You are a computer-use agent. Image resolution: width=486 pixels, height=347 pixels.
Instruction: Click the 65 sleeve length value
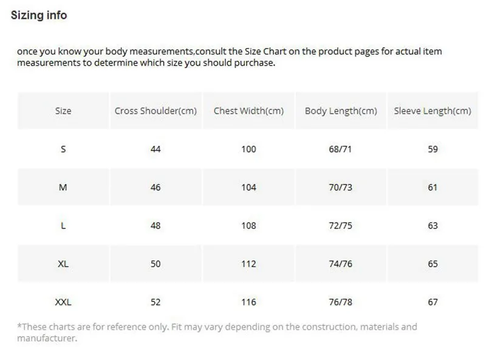[x=433, y=264]
